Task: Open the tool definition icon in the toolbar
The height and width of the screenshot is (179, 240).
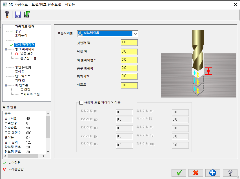Action: (7, 15)
